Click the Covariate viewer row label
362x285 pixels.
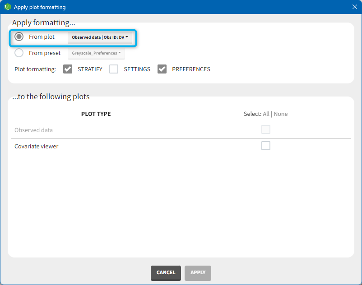(x=37, y=146)
